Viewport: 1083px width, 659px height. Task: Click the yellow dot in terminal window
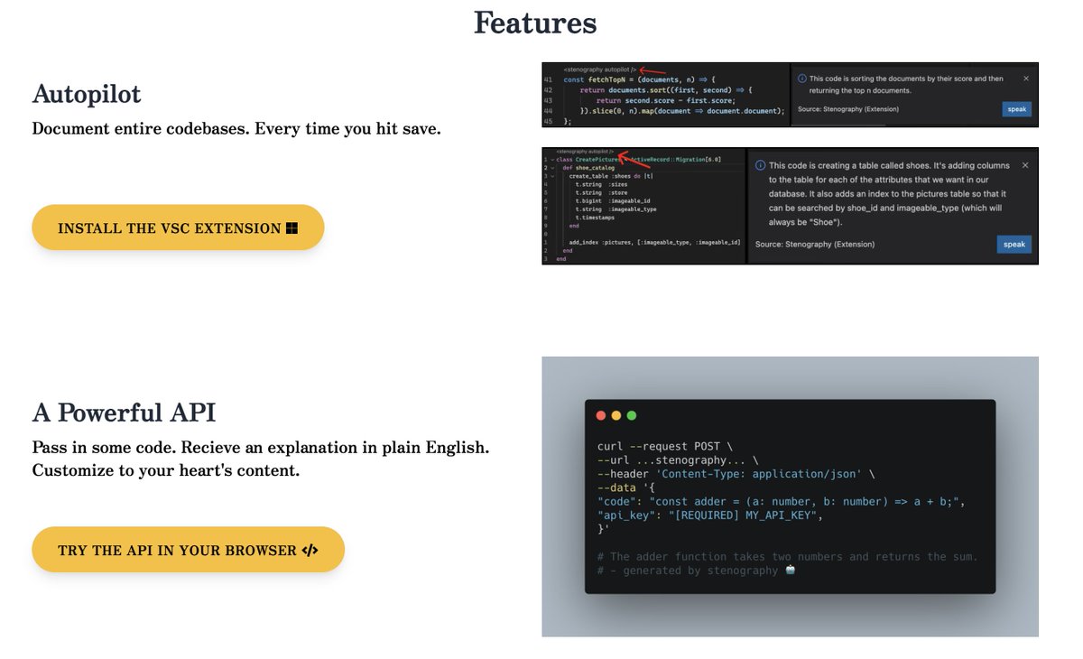point(616,415)
